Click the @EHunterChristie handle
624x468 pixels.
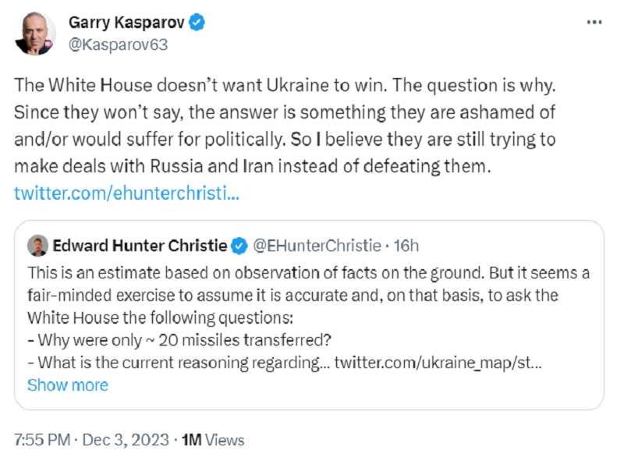(x=317, y=246)
